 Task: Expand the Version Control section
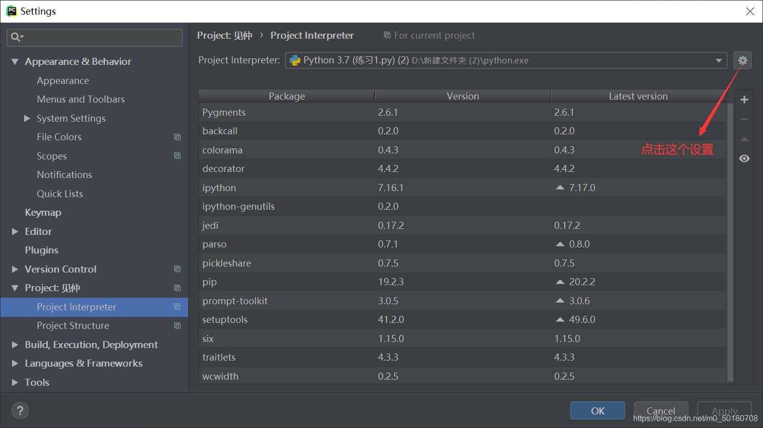(15, 269)
